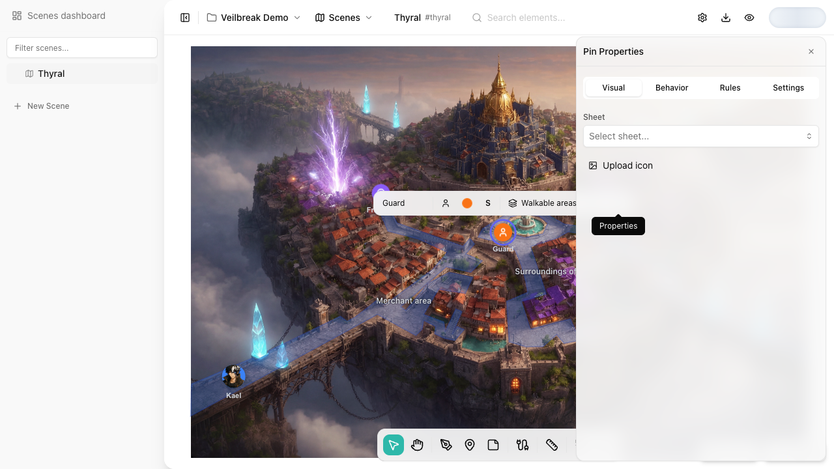834x469 pixels.
Task: Open the Scenes dropdown menu
Action: pos(343,18)
